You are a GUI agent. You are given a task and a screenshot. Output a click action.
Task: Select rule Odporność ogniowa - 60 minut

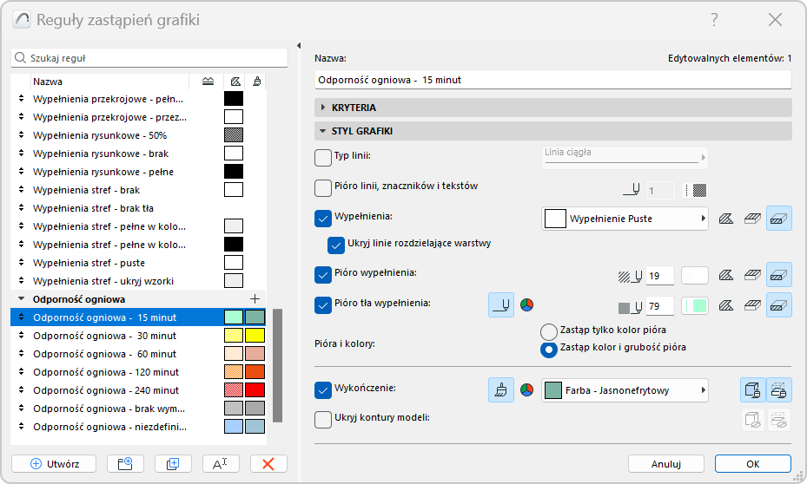point(138,354)
